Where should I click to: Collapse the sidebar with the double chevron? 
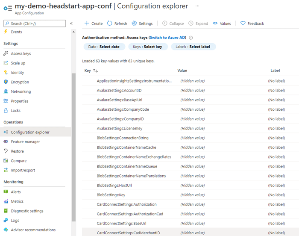pyautogui.click(x=71, y=23)
